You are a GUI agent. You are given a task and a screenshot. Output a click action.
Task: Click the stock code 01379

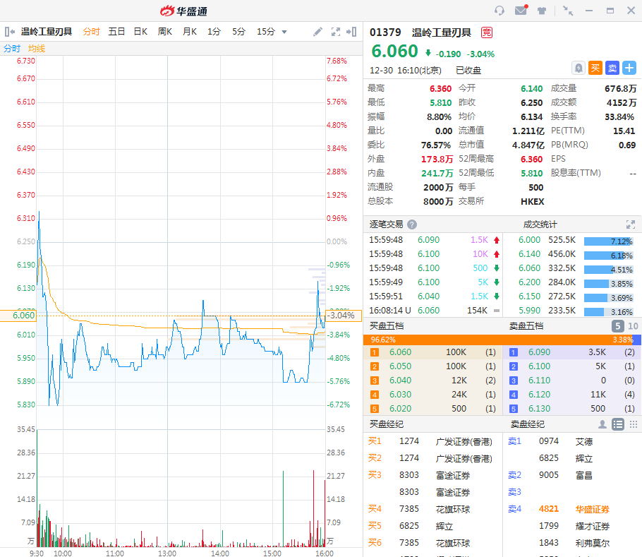[385, 32]
